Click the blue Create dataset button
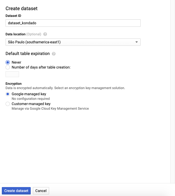Screen dimensions: 175x196 pyautogui.click(x=16, y=191)
